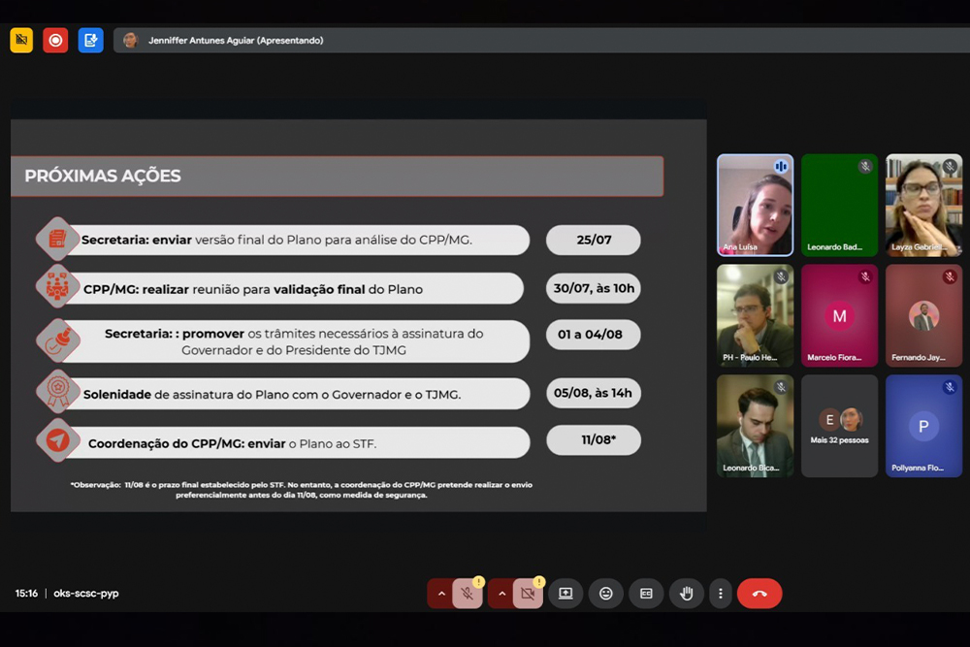970x647 pixels.
Task: Expand video settings arrow beside camera
Action: point(501,594)
